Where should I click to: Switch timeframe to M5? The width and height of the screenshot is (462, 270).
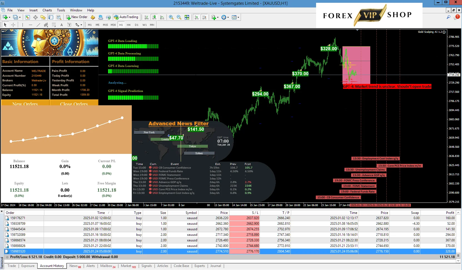coord(98,25)
